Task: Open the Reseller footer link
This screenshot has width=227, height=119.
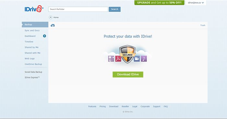Action: click(125, 107)
